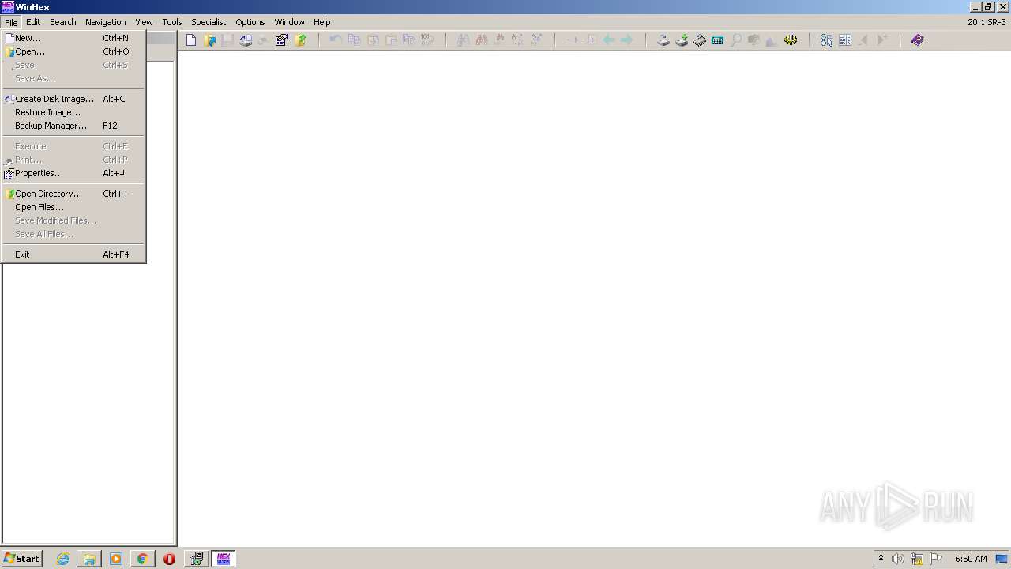Click the WinHex taskbar button

(223, 559)
